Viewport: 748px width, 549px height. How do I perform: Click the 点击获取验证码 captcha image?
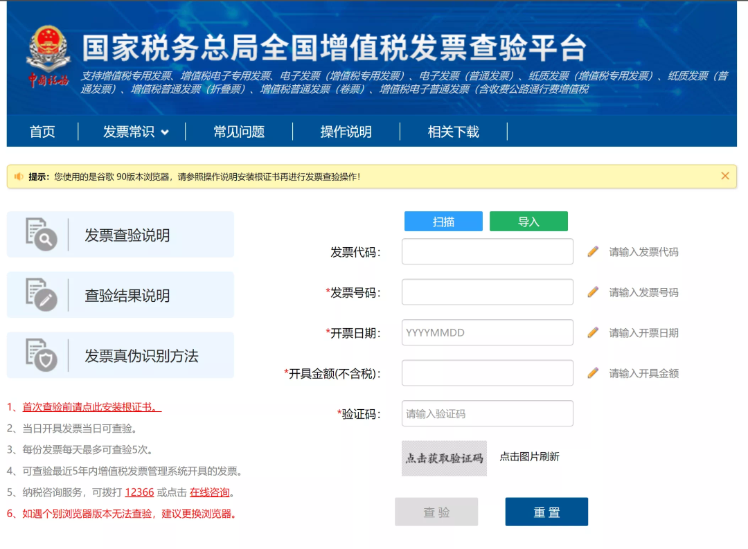(444, 458)
